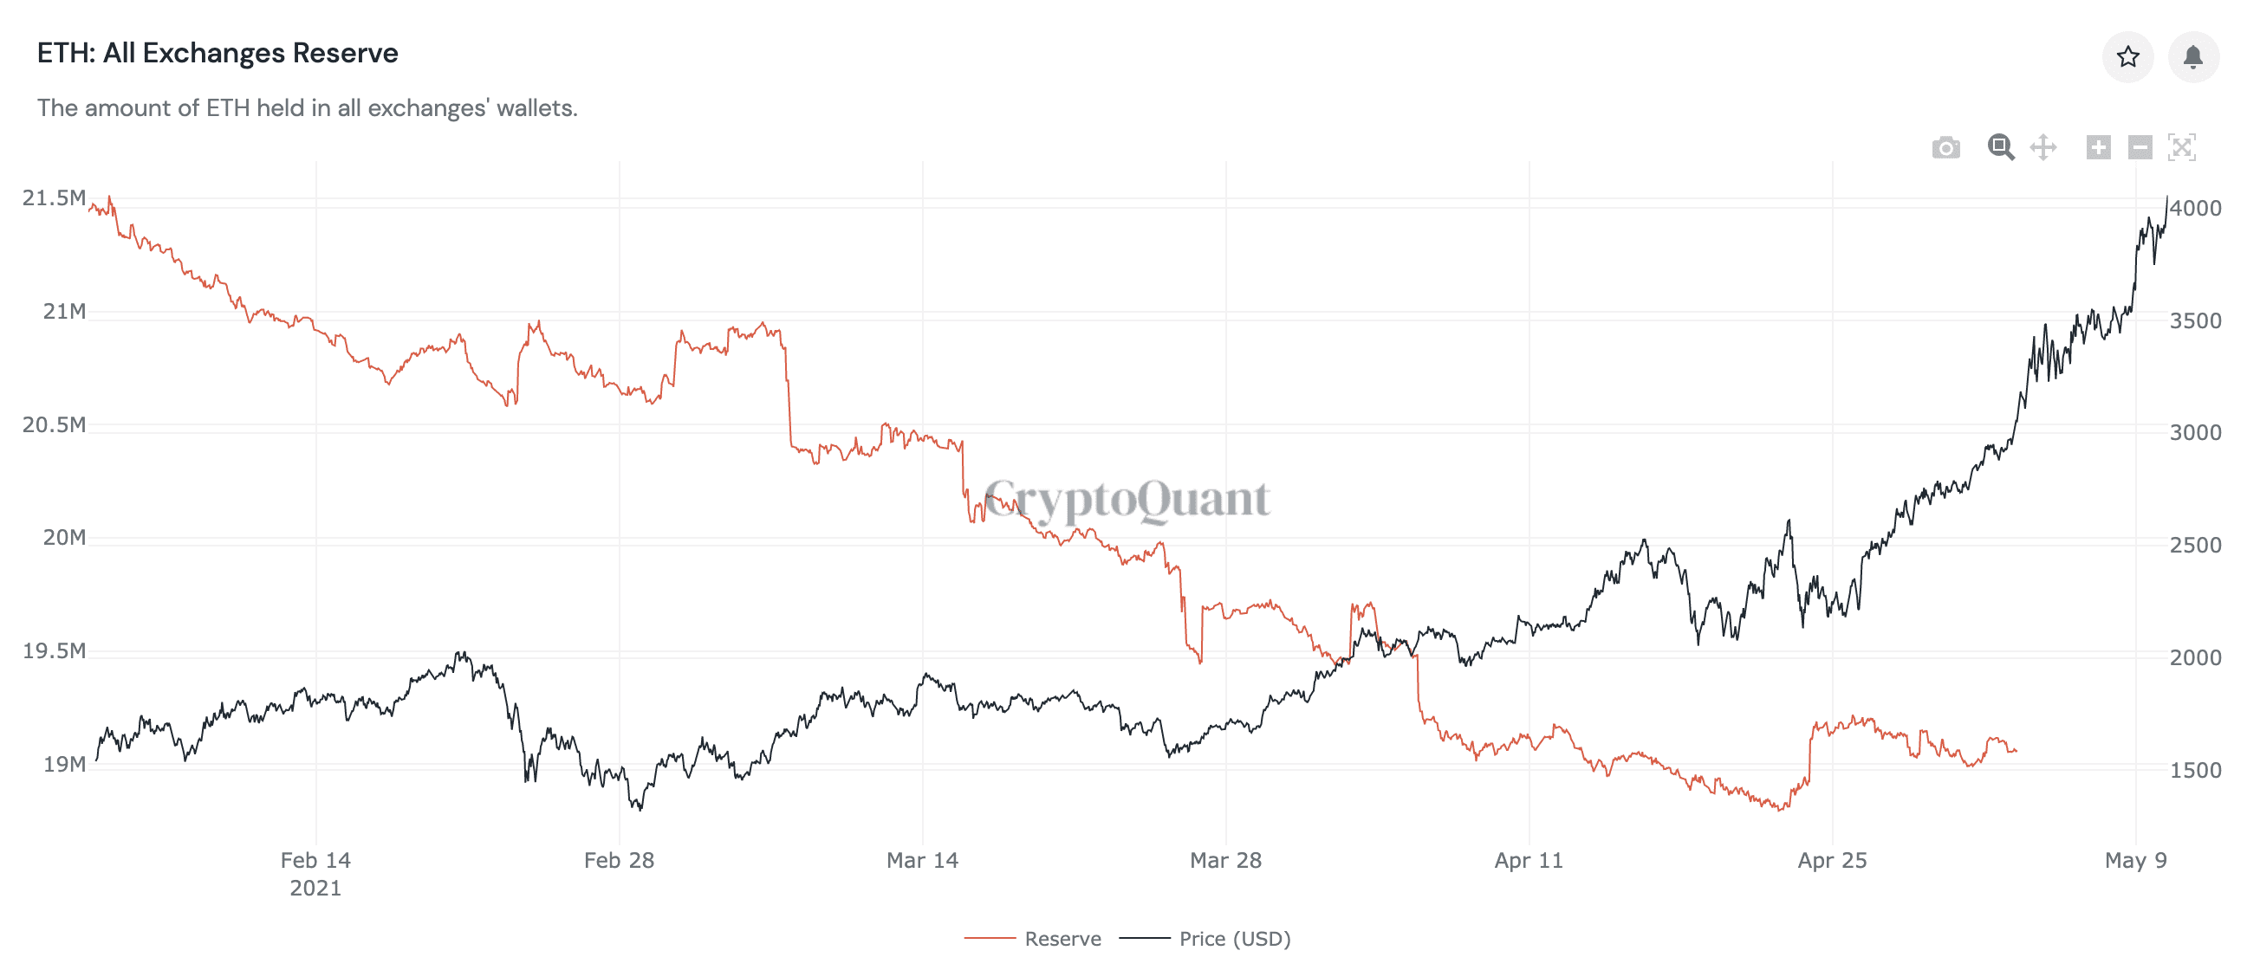Toggle the Price (USD) legend entry
2260x970 pixels.
tap(1205, 939)
